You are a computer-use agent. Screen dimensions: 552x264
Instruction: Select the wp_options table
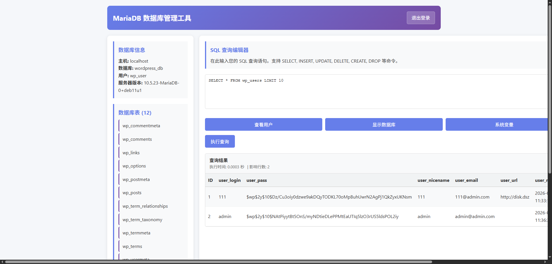134,166
